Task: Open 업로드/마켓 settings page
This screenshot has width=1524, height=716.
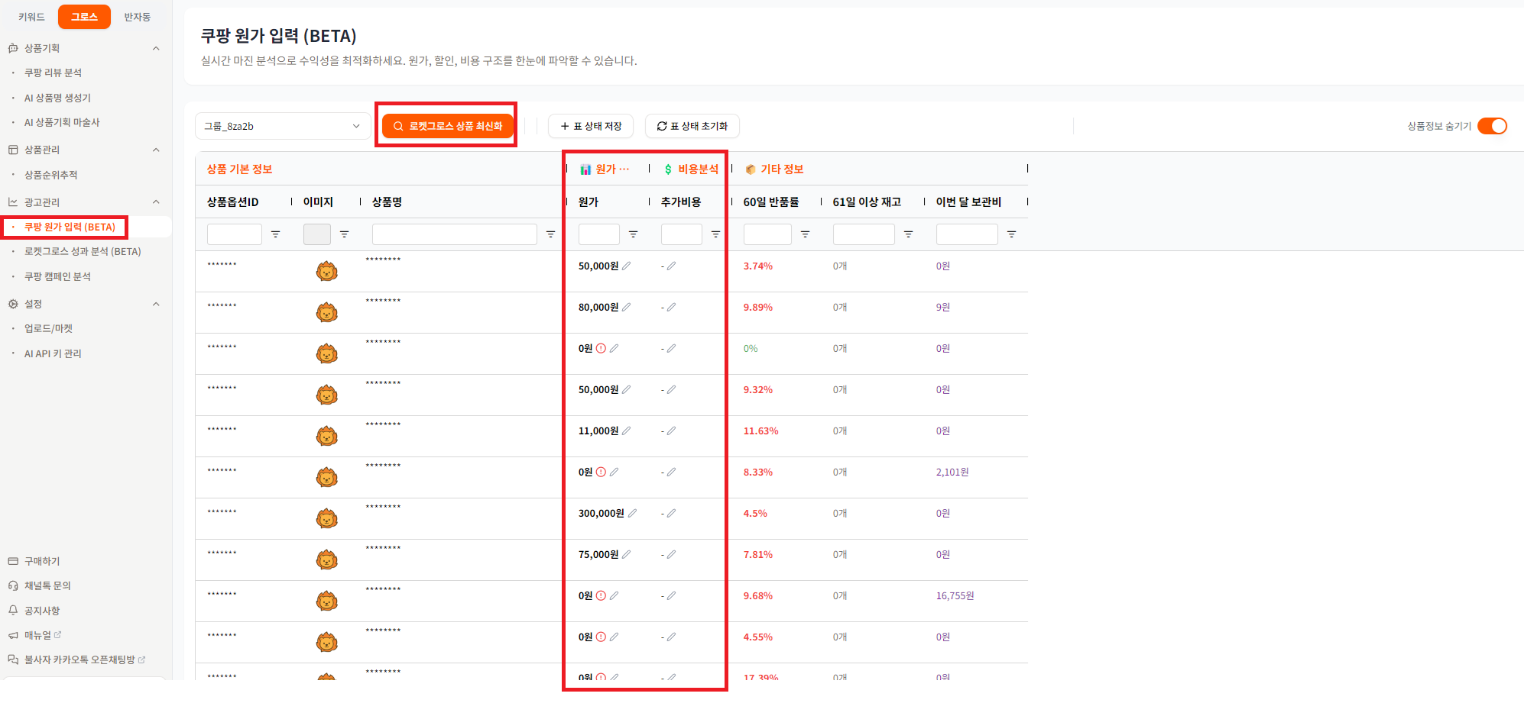Action: pos(48,328)
